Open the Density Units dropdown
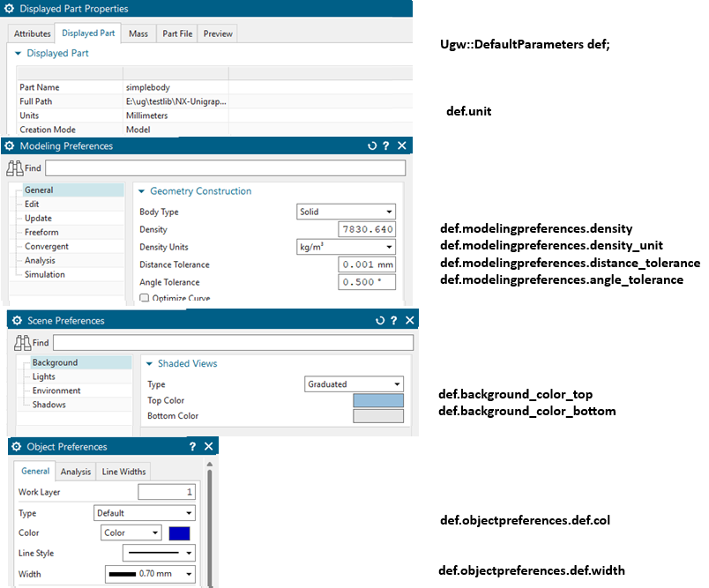709x588 pixels. pyautogui.click(x=346, y=247)
